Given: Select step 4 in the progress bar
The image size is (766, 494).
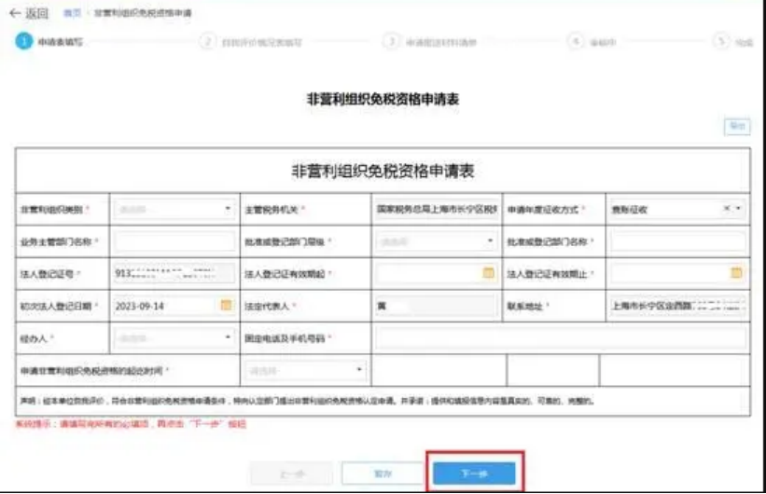Looking at the screenshot, I should tap(592, 43).
